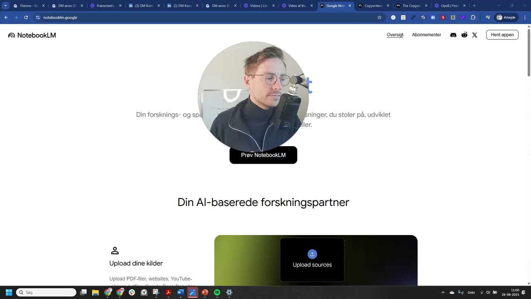The image size is (531, 299).
Task: Open File Explorer from the taskbar
Action: [x=95, y=292]
